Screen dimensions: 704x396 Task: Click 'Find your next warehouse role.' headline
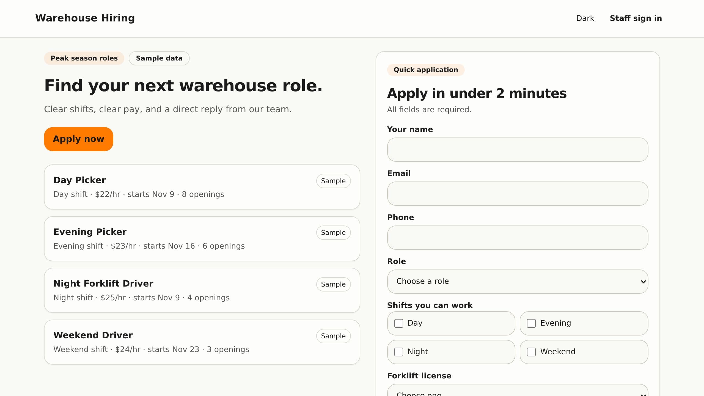(183, 86)
